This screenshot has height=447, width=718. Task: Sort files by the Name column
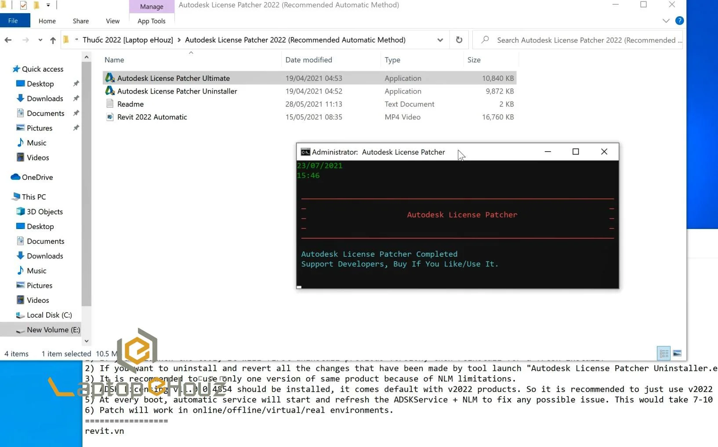[x=114, y=60]
